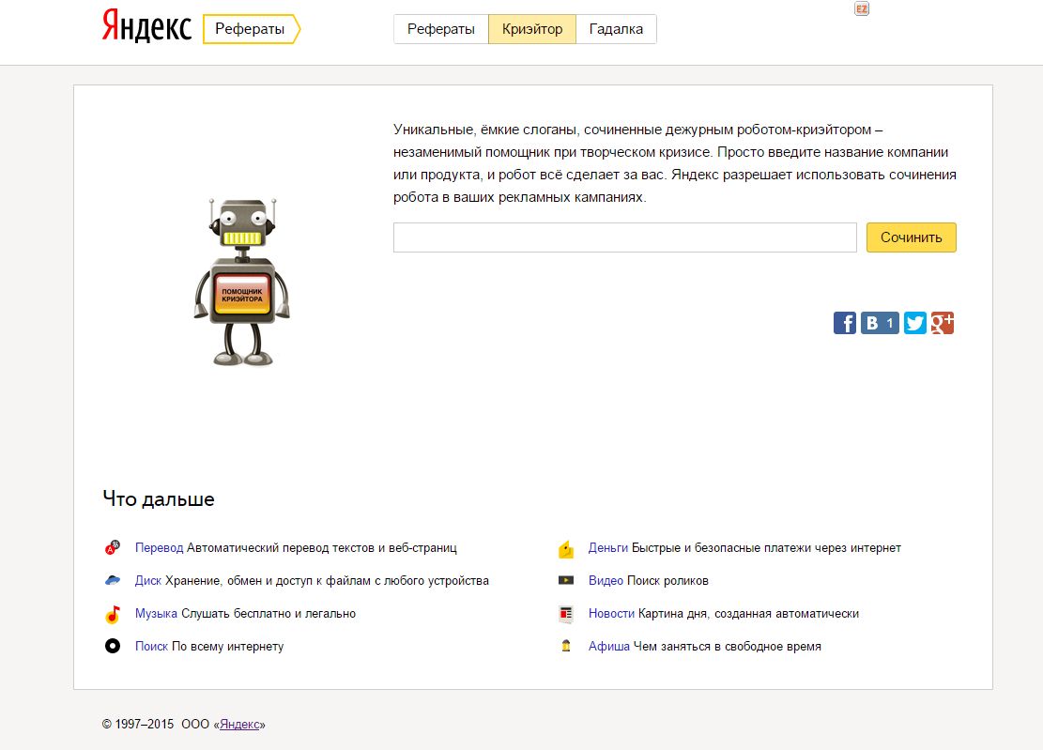
Task: Open the browser extension icon at top right
Action: 861,8
